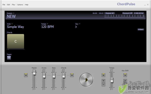Click the mini piano keyboard display
The image size is (151, 94).
(x=124, y=16)
